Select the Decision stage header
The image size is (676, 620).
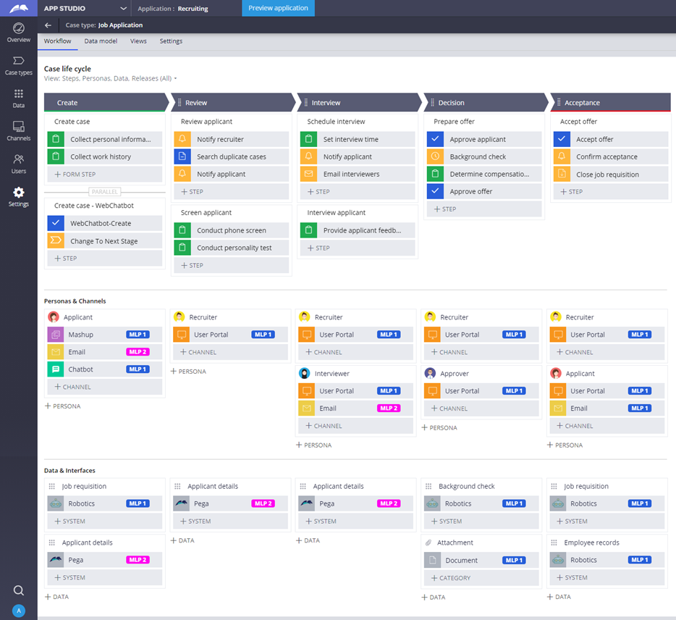pyautogui.click(x=485, y=103)
